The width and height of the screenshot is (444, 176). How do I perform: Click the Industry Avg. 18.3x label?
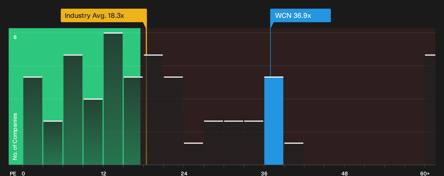[x=104, y=15]
